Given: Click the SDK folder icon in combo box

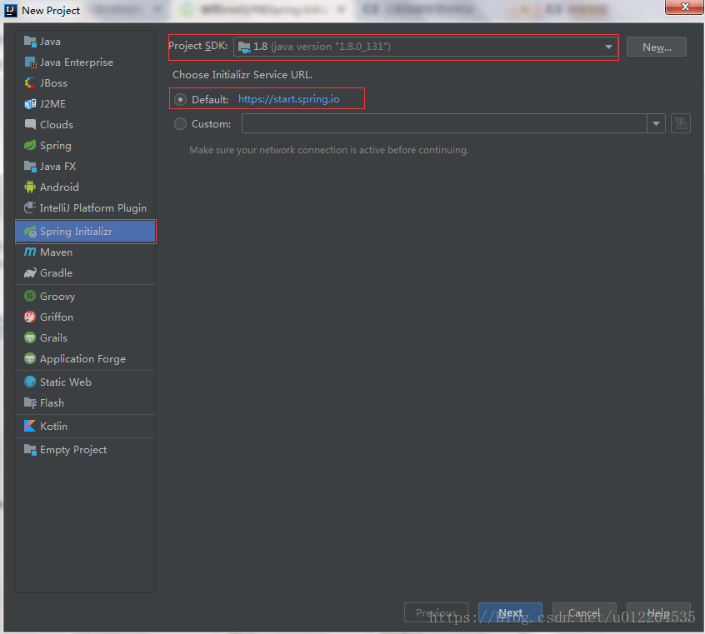Looking at the screenshot, I should click(244, 47).
